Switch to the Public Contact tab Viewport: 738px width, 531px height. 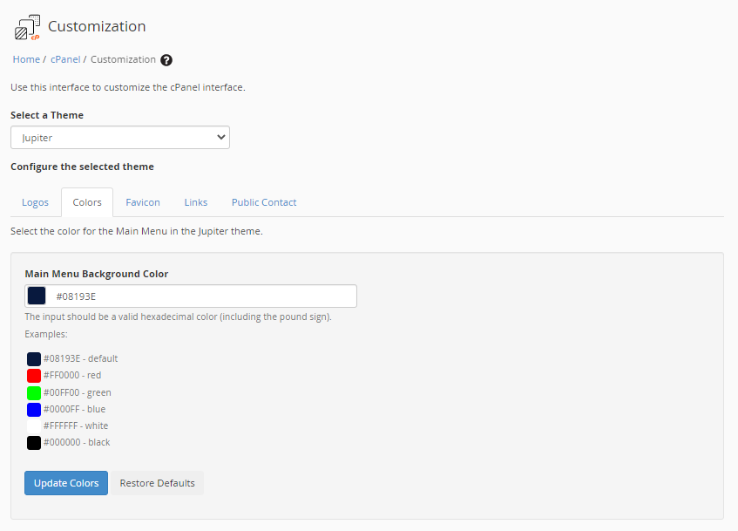click(x=264, y=202)
